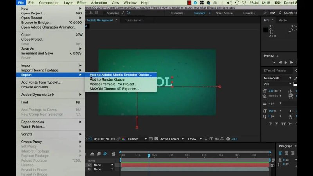Click the current time indicator in timeline
Viewport: 313px width, 176px height.
pos(149,156)
